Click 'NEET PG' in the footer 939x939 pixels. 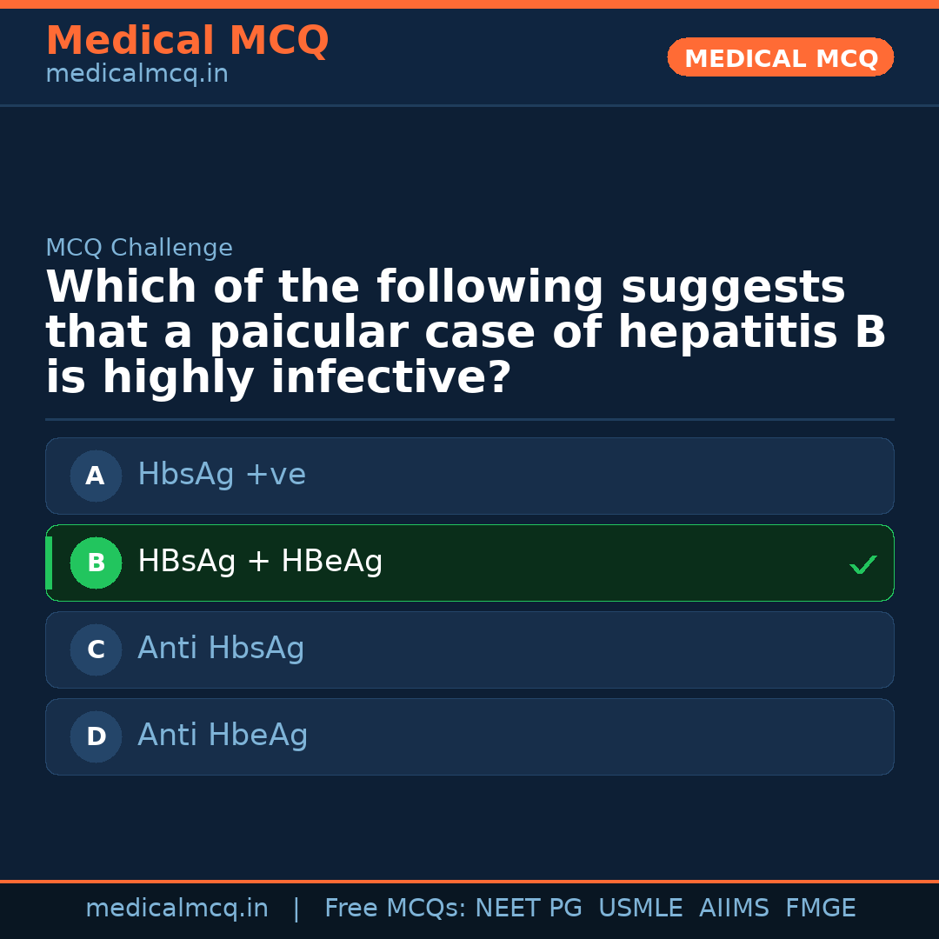pos(529,909)
